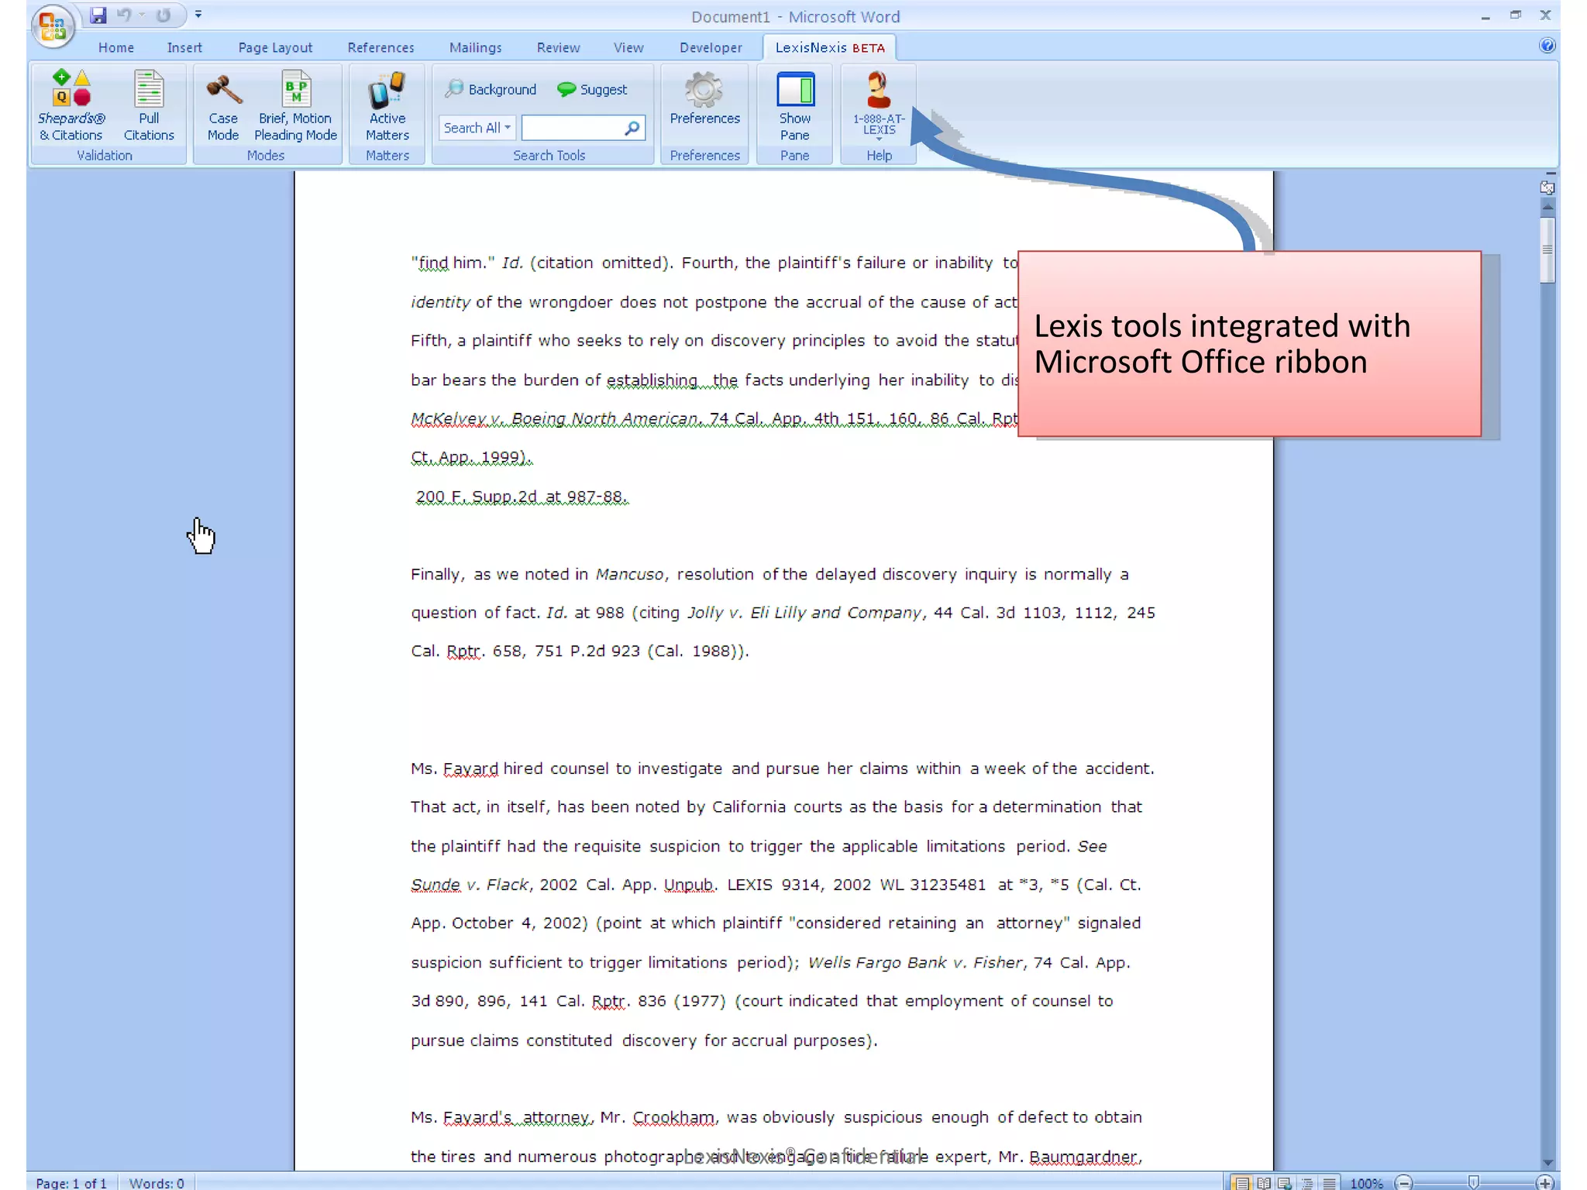Screen dimensions: 1587x1190
Task: Click the Background search tool
Action: pos(491,89)
